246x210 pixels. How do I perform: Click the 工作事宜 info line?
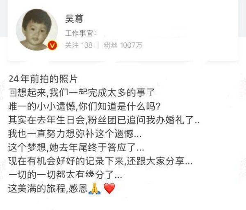tap(80, 33)
